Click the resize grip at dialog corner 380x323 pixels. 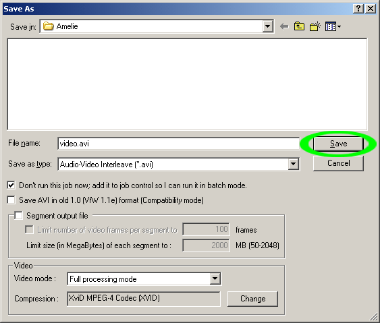(374, 317)
